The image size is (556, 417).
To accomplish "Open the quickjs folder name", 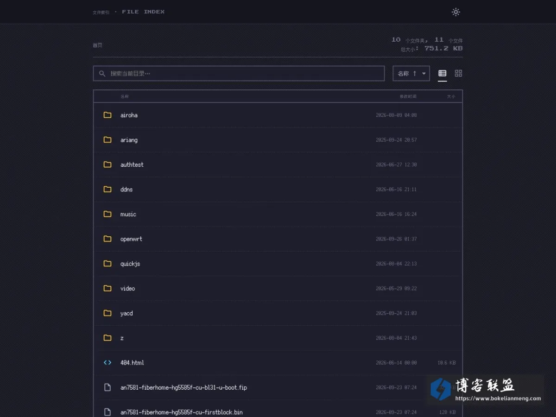I will (x=130, y=264).
